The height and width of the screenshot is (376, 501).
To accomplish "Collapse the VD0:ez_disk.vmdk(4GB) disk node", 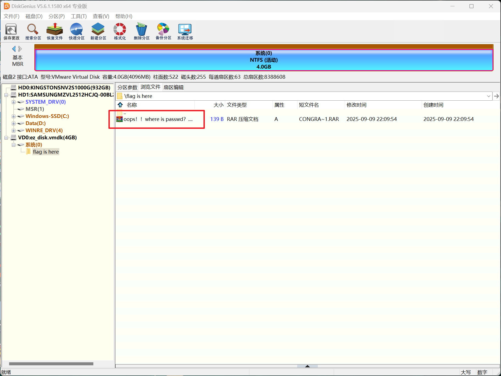I will click(6, 138).
